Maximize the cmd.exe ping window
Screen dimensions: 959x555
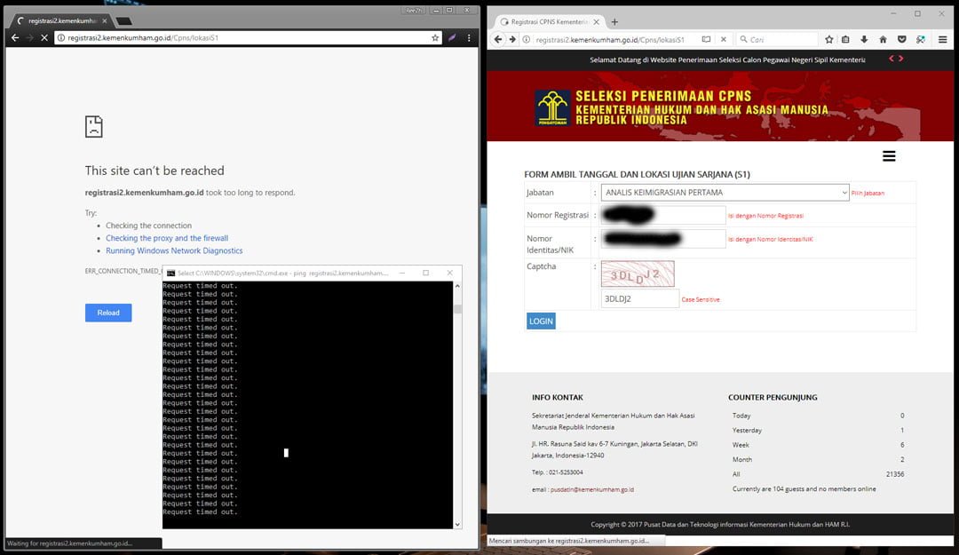tap(425, 273)
